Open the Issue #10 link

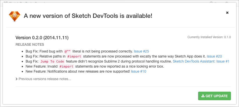click(x=139, y=71)
